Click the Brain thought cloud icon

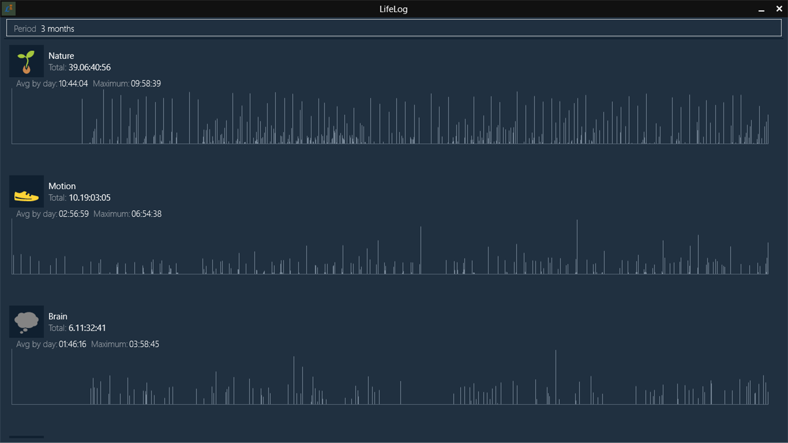coord(26,322)
